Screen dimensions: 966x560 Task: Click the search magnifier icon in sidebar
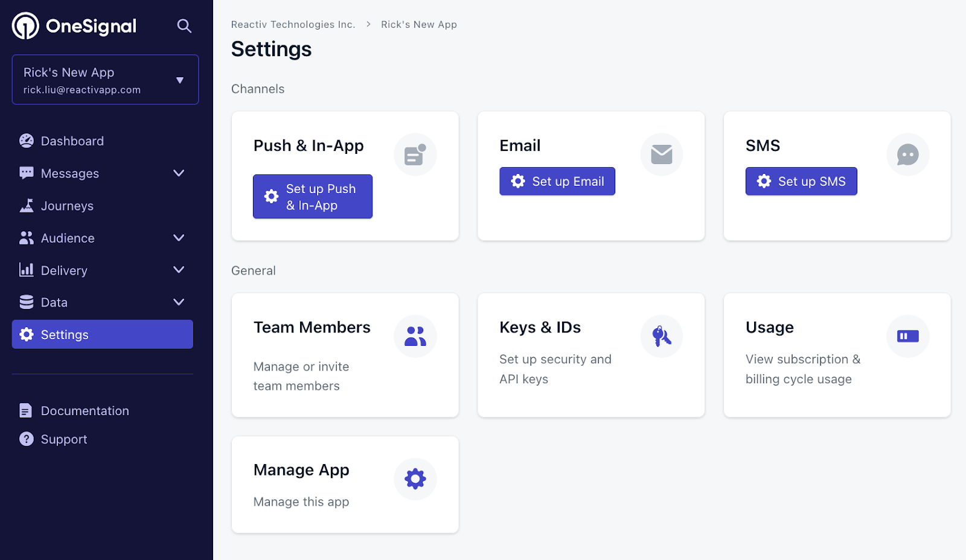click(184, 26)
